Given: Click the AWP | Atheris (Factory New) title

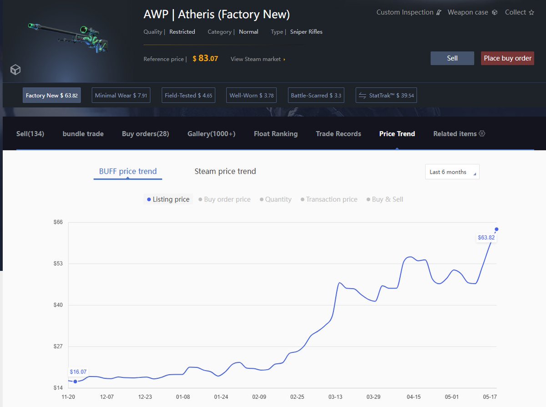Looking at the screenshot, I should pyautogui.click(x=217, y=14).
